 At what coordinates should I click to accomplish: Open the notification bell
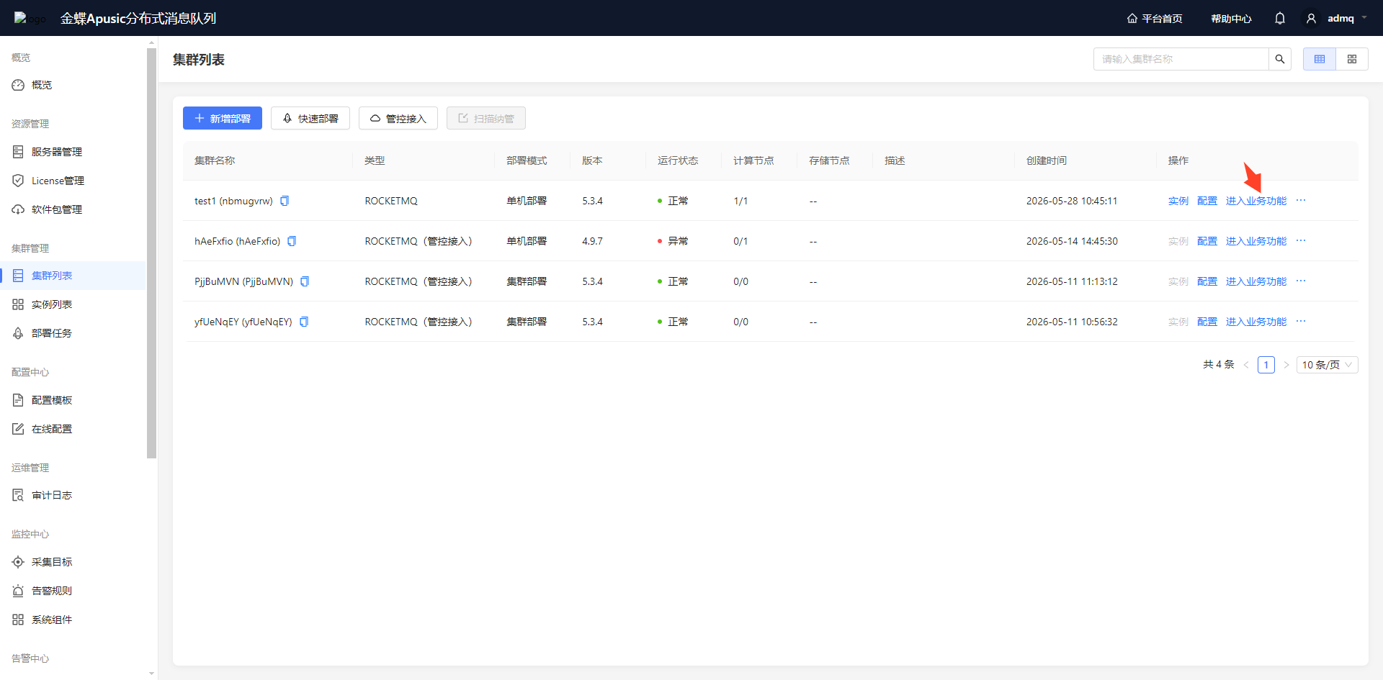click(1280, 19)
